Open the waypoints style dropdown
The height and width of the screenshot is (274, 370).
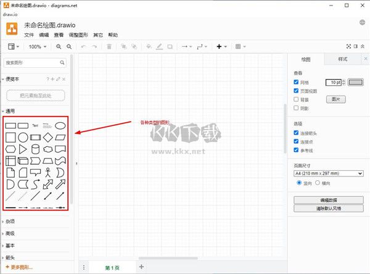(x=202, y=46)
